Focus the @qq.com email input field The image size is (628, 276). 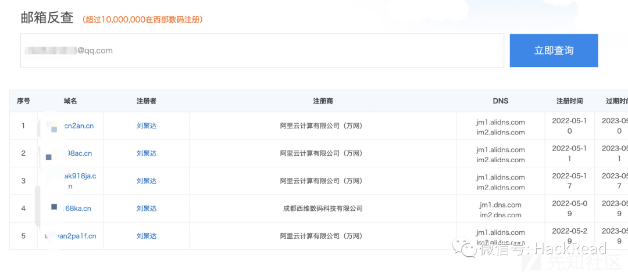click(262, 51)
